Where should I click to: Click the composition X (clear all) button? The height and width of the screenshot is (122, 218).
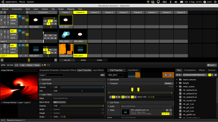(x=1, y=12)
